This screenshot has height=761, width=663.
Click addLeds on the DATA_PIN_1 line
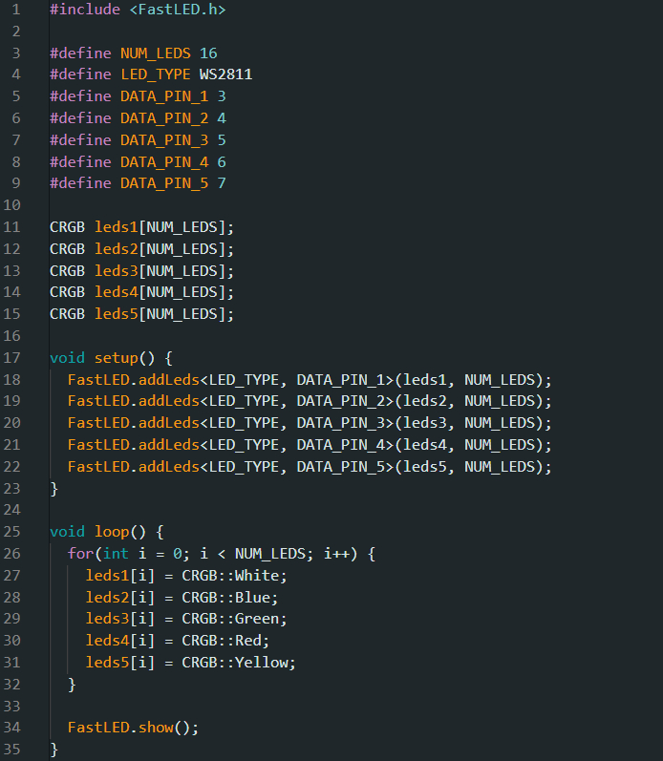[x=168, y=379]
